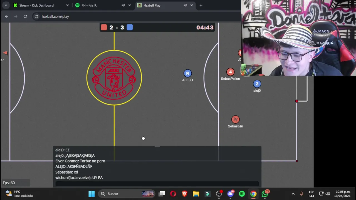Viewport: 356px width, 200px height.
Task: Close the Stream - Kick Dashboard tab
Action: coord(67,5)
